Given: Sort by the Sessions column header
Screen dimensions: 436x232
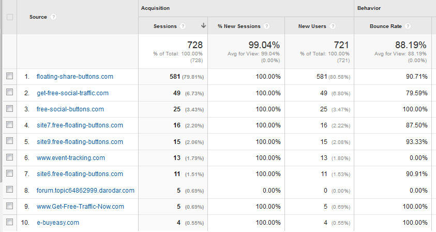Looking at the screenshot, I should 165,26.
